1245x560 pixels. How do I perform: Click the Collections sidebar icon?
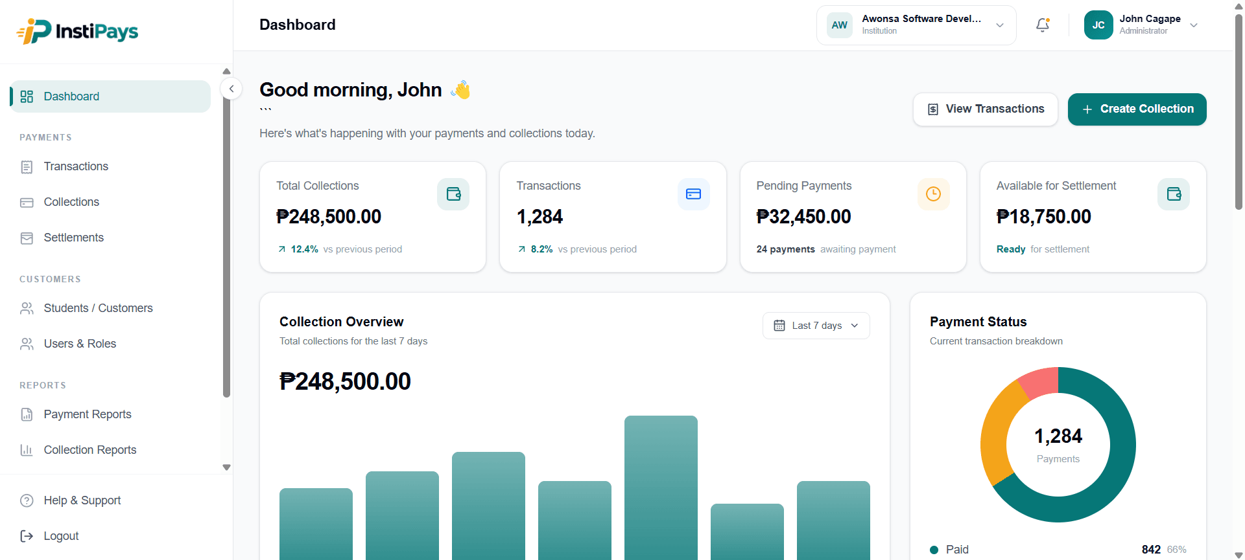[x=27, y=203]
